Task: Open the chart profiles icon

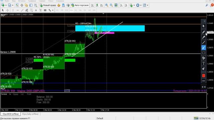Action: (9, 5)
